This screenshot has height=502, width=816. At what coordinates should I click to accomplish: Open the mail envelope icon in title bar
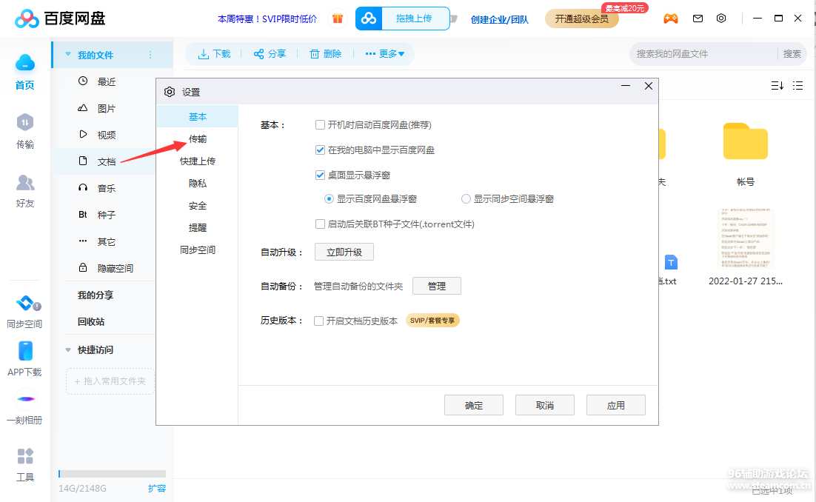[698, 19]
